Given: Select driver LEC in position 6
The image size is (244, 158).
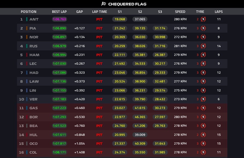Looking at the screenshot, I should click(33, 64).
